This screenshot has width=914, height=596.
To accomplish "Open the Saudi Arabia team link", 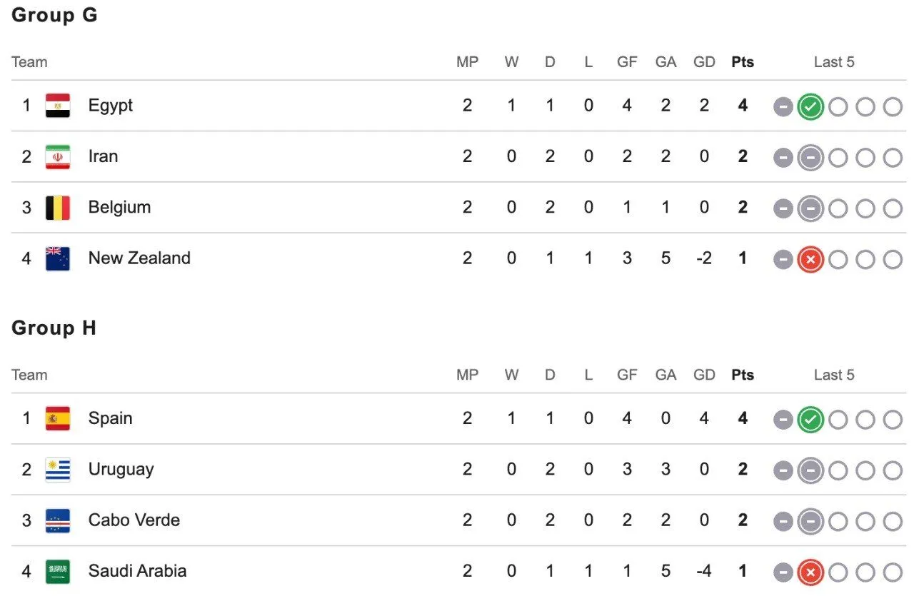I will coord(137,570).
